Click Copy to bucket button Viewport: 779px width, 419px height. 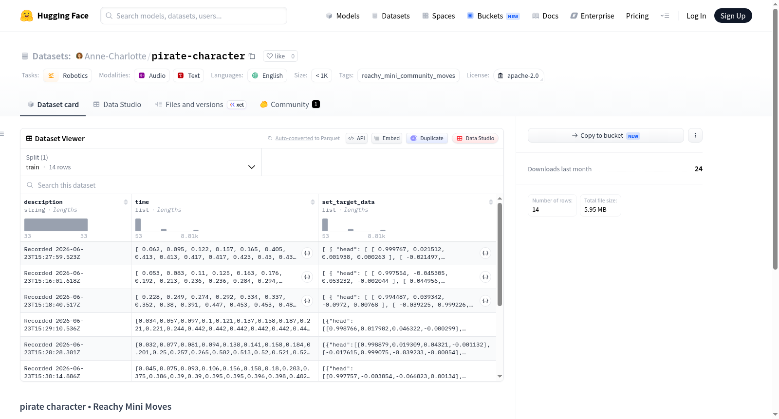(x=606, y=135)
